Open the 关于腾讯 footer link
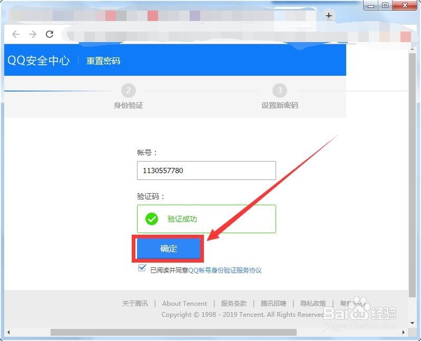The image size is (421, 341). [x=135, y=304]
